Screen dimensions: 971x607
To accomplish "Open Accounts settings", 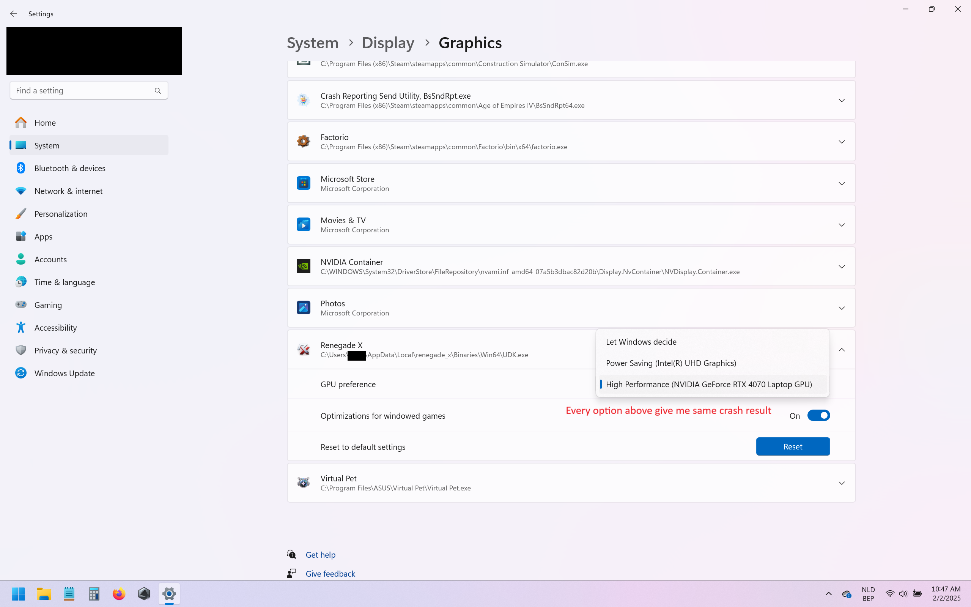I will coord(89,259).
